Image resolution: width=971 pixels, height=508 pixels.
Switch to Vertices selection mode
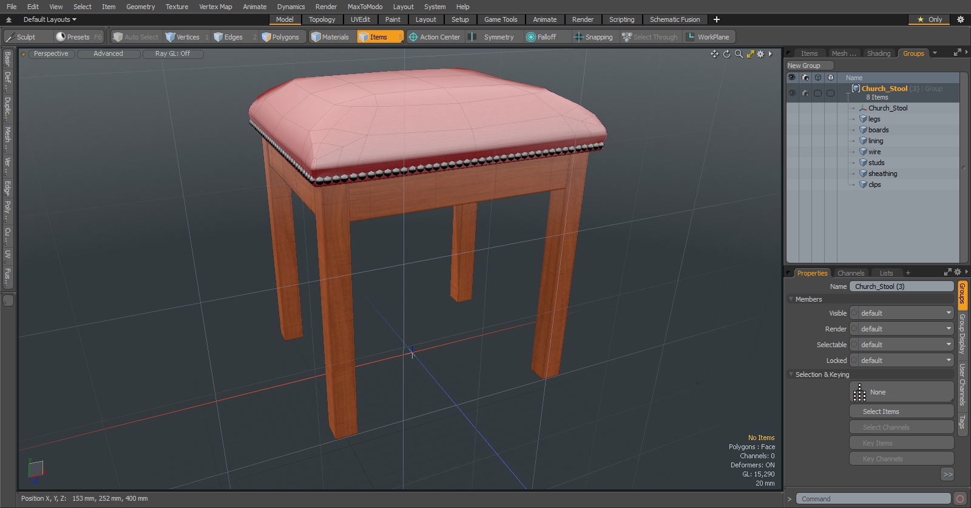[187, 37]
